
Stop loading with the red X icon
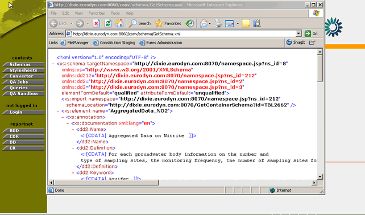tap(96, 23)
